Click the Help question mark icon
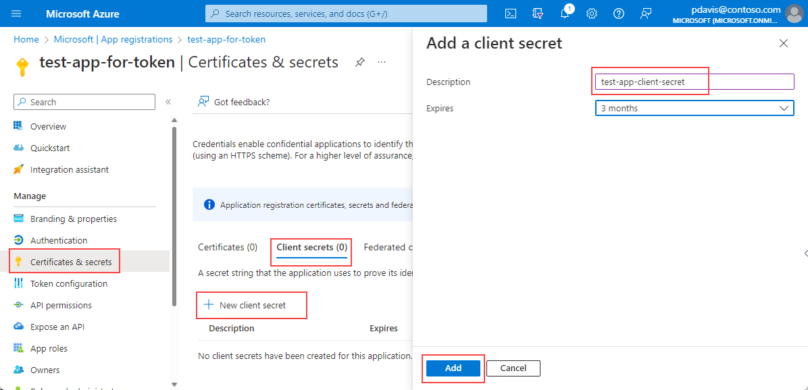This screenshot has width=808, height=390. (x=618, y=13)
